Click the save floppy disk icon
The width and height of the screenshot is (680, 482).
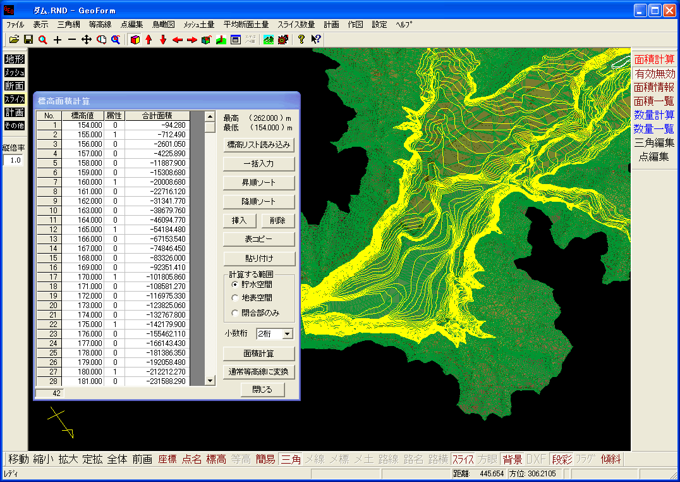28,40
